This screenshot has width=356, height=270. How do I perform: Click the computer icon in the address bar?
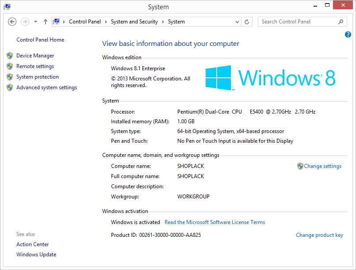coord(56,22)
